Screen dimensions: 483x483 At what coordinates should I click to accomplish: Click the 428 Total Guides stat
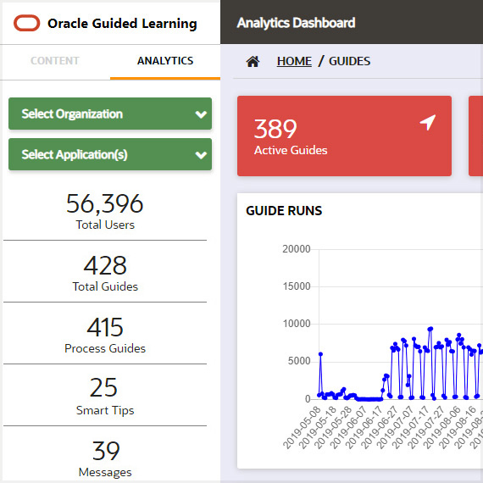(x=105, y=273)
